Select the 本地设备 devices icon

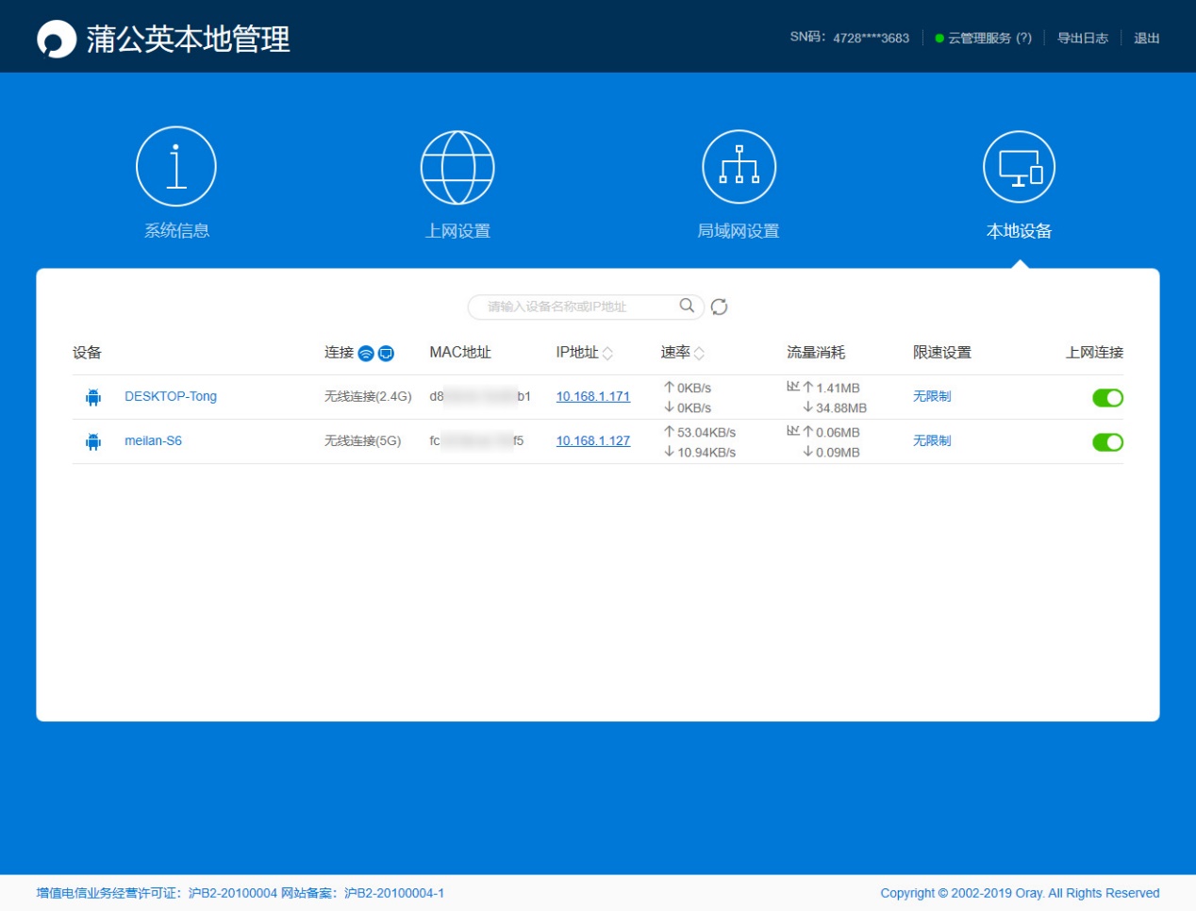point(1020,168)
